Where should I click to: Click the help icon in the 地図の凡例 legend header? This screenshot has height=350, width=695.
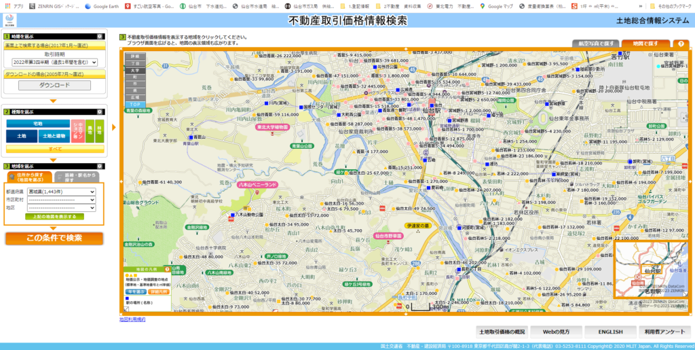[x=167, y=269]
